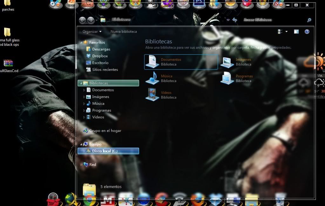Expand Documentos in the navigation tree
Image resolution: width=325 pixels, height=206 pixels.
tap(84, 90)
